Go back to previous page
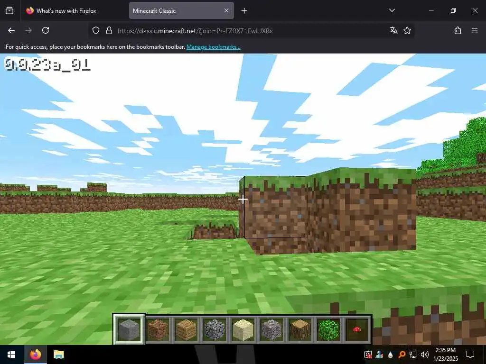This screenshot has height=364, width=486. point(11,30)
